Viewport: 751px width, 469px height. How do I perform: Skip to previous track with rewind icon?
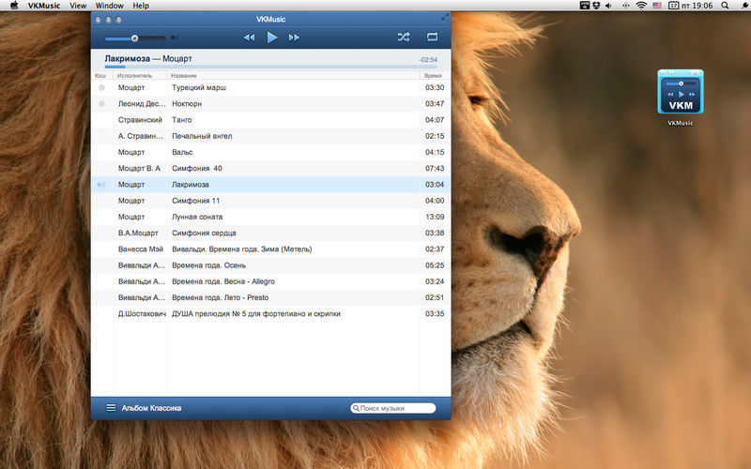click(249, 38)
